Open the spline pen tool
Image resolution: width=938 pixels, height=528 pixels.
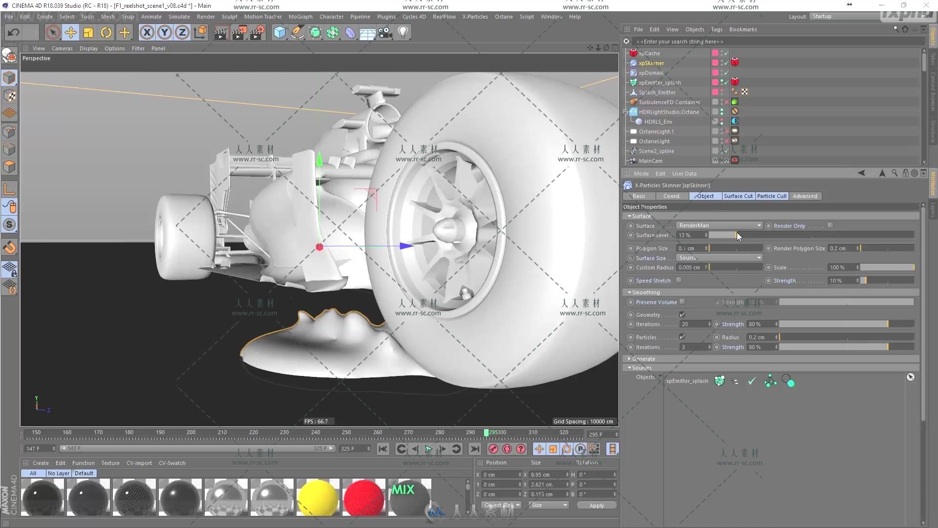297,33
